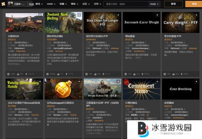
Task: Click the plus icon on Stay Clean for Longer card
Action: click(x=118, y=15)
